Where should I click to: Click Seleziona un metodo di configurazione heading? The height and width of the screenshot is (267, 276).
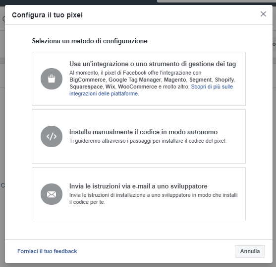(x=89, y=41)
